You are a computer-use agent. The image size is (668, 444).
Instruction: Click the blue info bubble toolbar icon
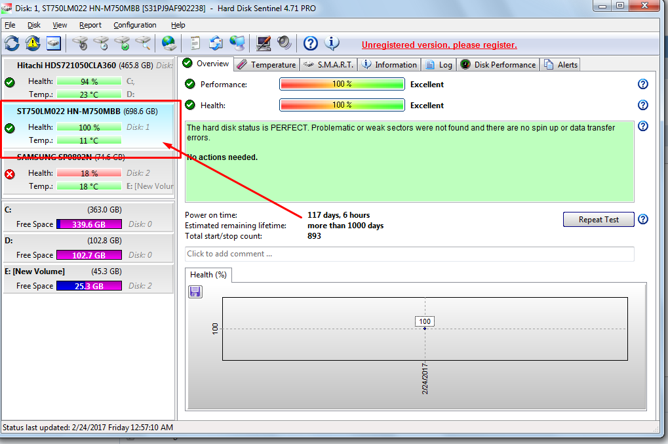[332, 43]
